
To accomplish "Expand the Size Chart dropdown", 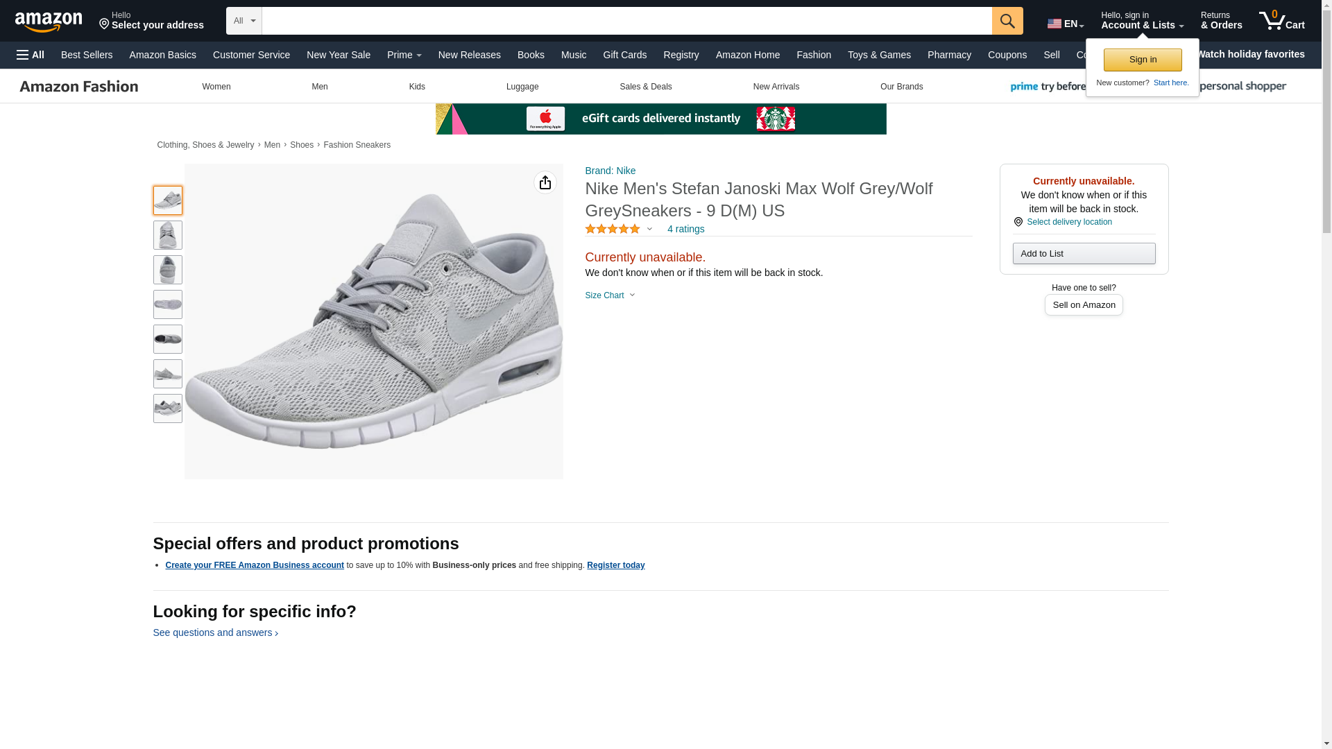I will coord(610,295).
